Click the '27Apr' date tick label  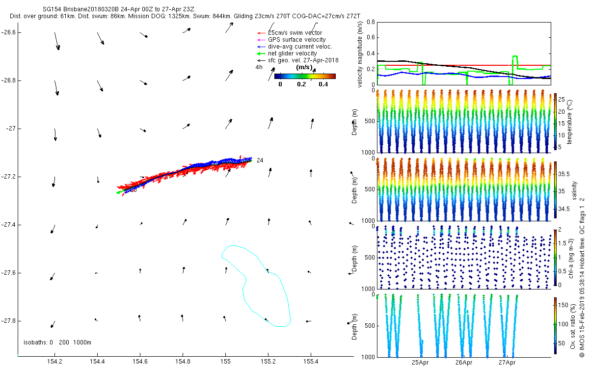coord(507,363)
